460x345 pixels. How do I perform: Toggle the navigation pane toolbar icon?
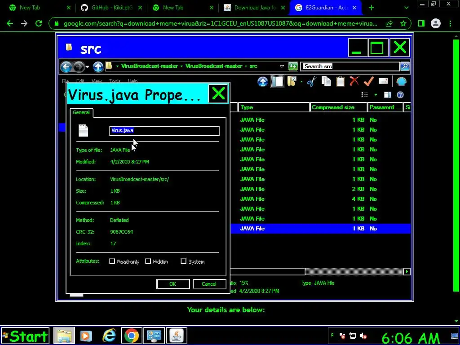click(x=277, y=82)
